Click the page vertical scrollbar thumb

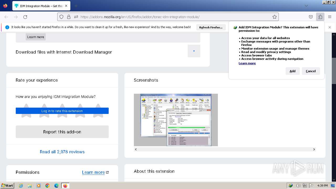click(x=334, y=71)
